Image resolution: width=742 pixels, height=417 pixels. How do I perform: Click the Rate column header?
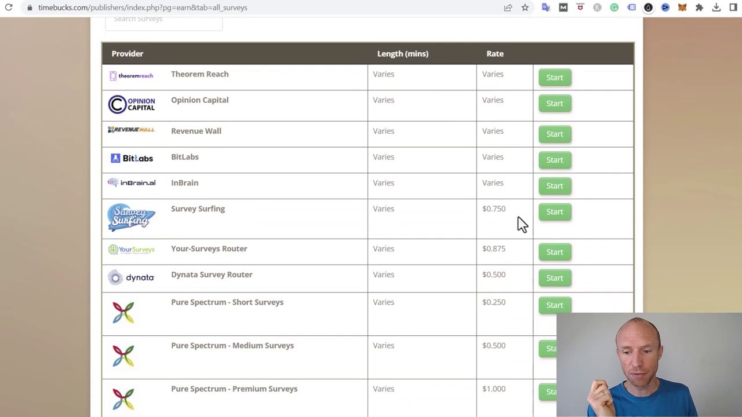(x=495, y=53)
